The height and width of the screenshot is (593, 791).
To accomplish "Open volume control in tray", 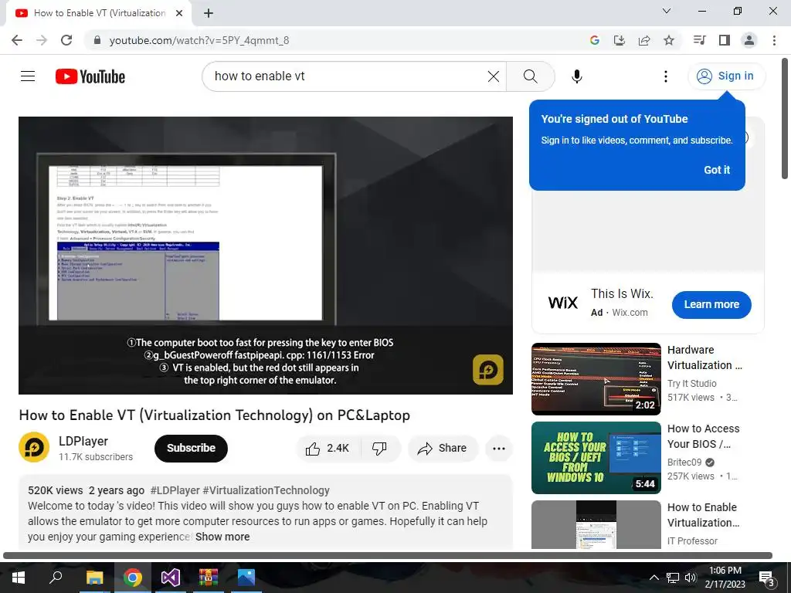I will 690,578.
